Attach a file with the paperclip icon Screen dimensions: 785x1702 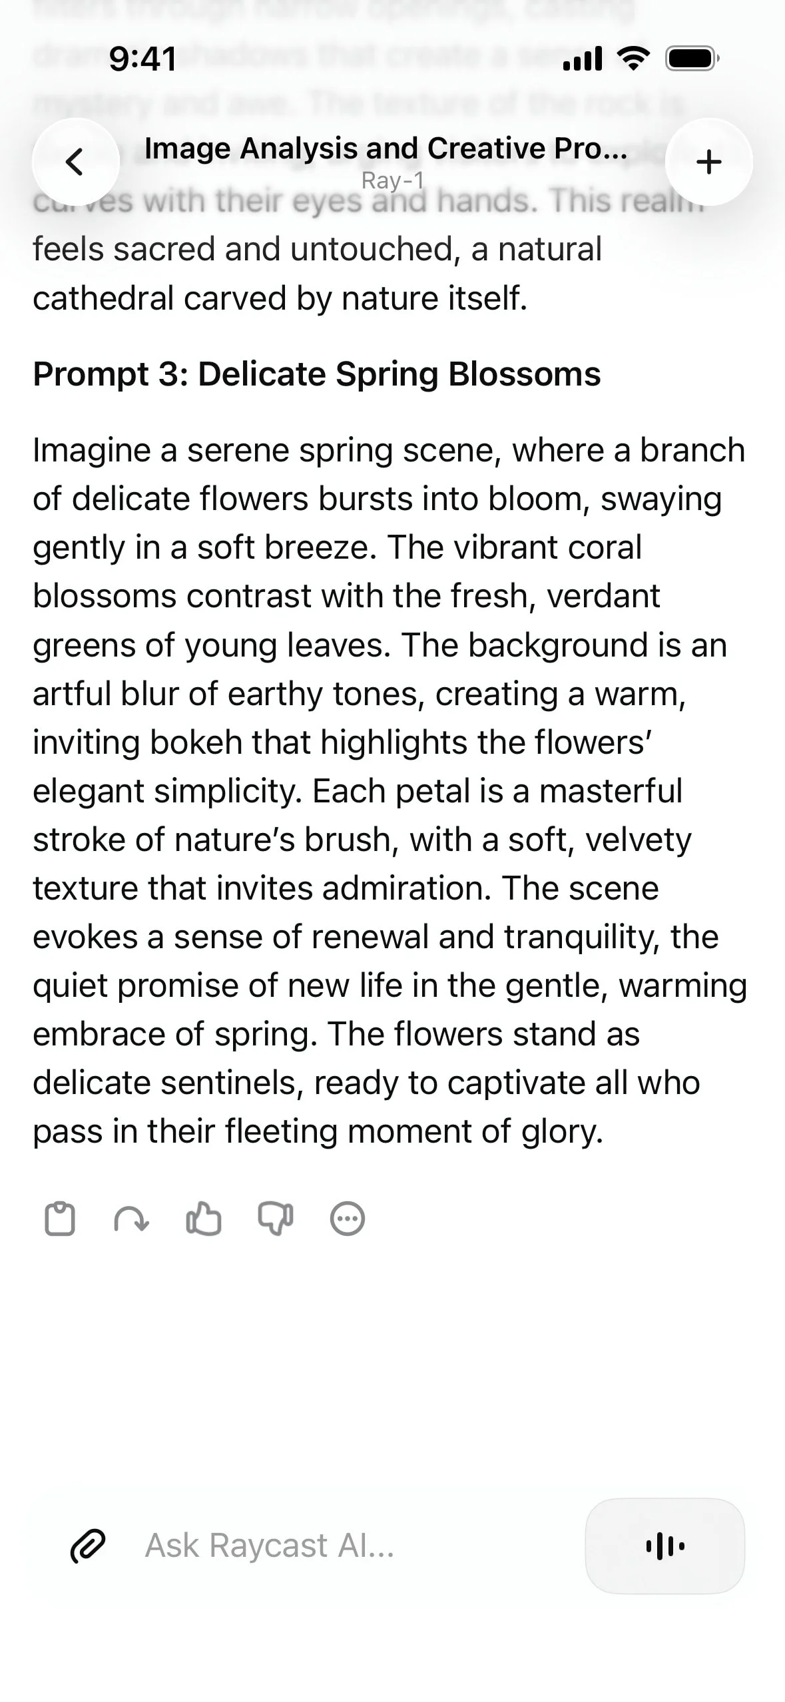(x=88, y=1546)
